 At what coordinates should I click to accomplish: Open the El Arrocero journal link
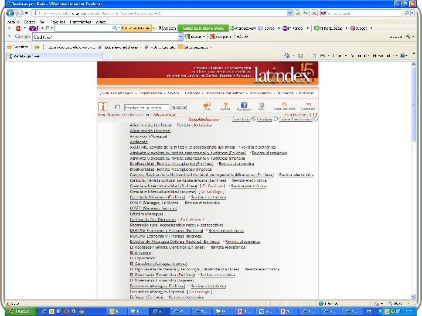coord(140,253)
